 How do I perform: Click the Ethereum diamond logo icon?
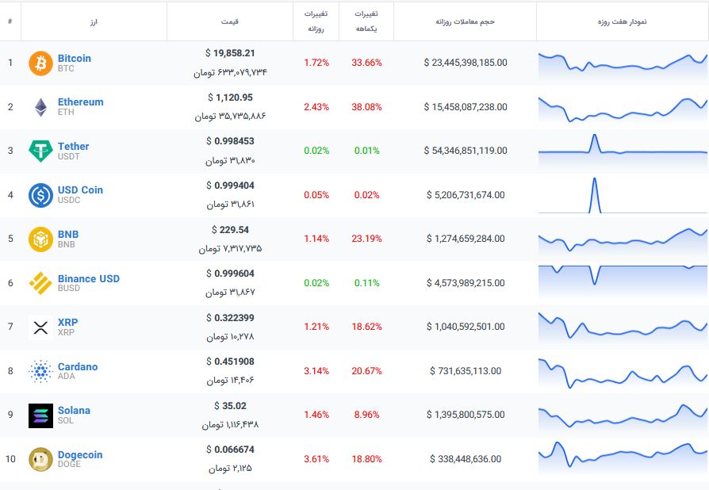click(40, 107)
